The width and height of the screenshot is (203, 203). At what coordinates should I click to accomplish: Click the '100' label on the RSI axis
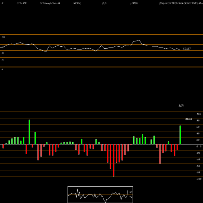pyautogui.click(x=4, y=37)
